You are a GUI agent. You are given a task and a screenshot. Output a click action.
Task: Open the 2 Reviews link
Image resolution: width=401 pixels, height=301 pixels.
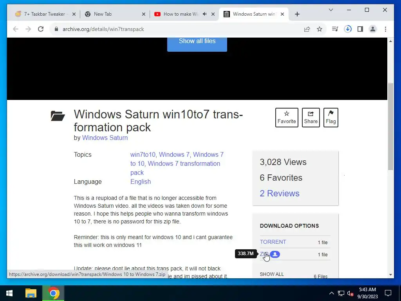[280, 193]
